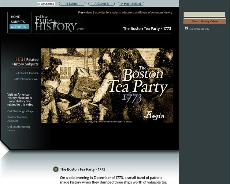The height and width of the screenshot is (184, 230).
Task: Toggle the 'search this site only' checkbox
Action: [x=187, y=28]
